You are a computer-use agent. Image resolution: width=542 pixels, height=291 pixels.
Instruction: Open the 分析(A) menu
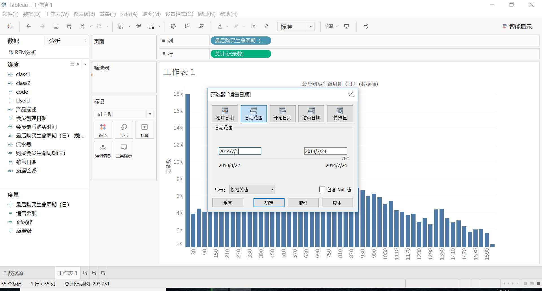(x=129, y=14)
